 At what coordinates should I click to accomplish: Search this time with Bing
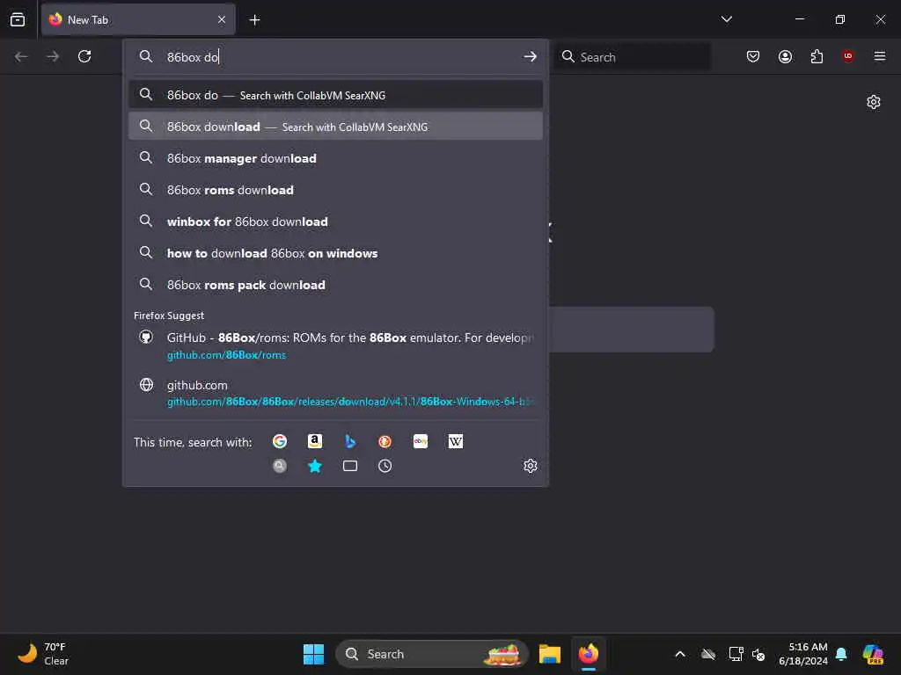pos(350,441)
